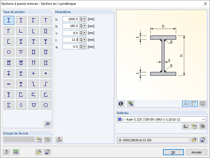Viewport: 210px width, 158px height.
Task: Edit the selected material icon
Action: pyautogui.click(x=203, y=126)
